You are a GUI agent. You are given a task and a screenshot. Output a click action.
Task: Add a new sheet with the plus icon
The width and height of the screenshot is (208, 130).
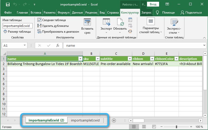coord(114,120)
